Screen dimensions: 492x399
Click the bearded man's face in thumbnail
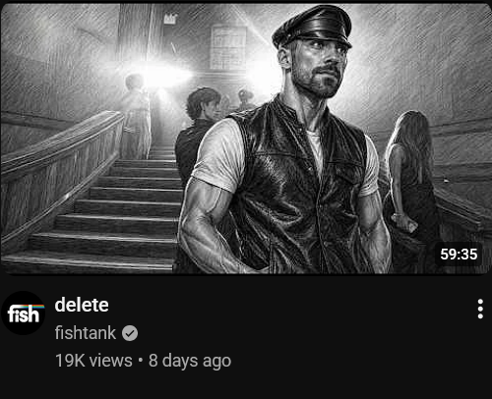click(x=317, y=69)
